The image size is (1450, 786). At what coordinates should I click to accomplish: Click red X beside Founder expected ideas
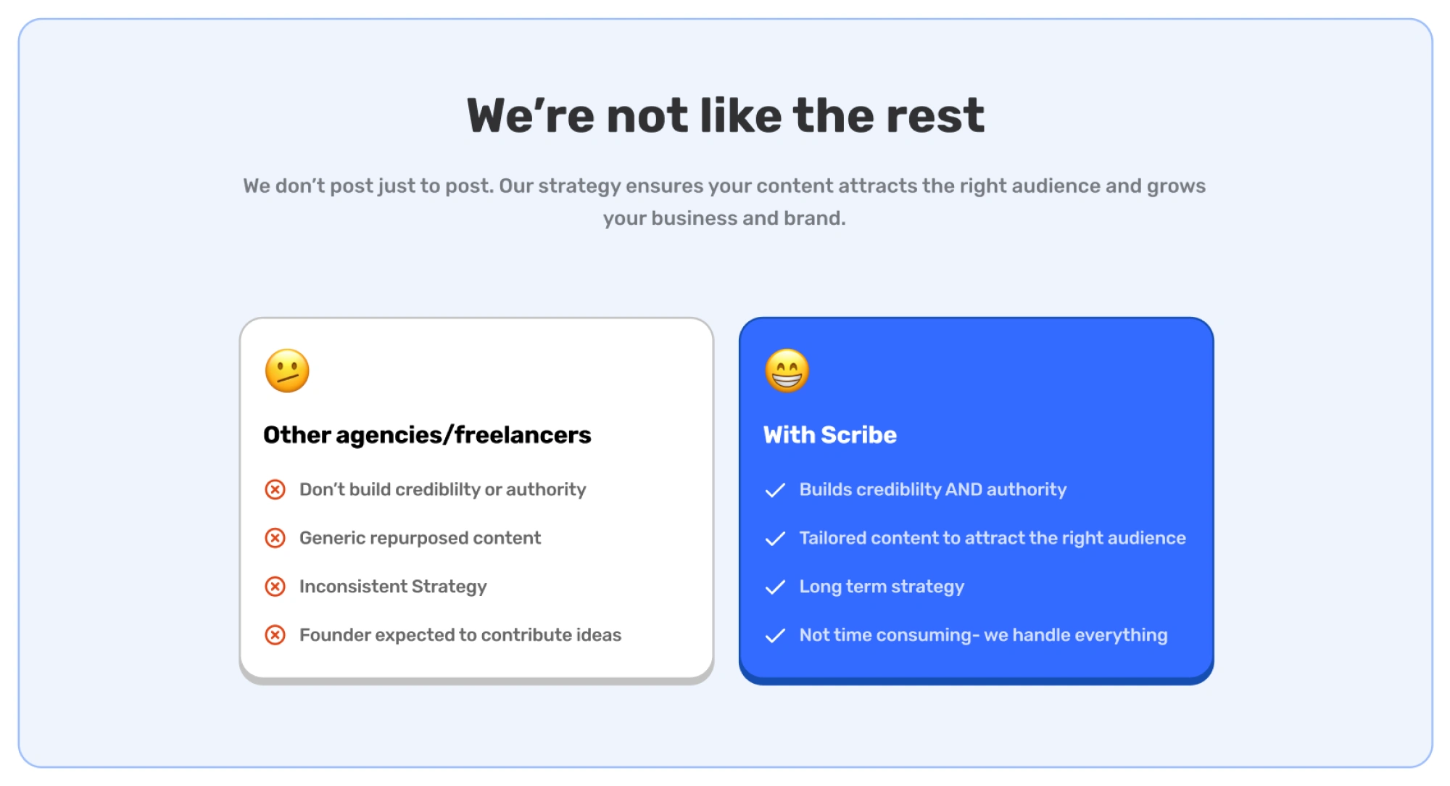[275, 635]
